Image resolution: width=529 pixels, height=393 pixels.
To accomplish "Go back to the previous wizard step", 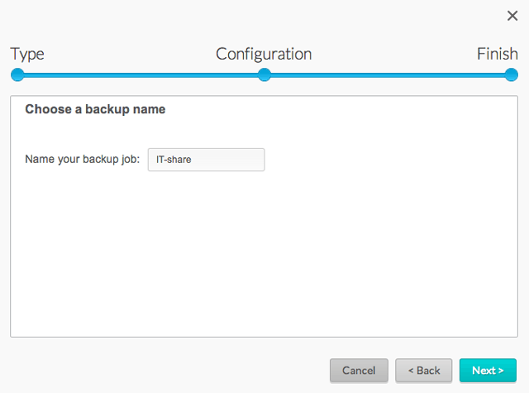I will coord(424,371).
